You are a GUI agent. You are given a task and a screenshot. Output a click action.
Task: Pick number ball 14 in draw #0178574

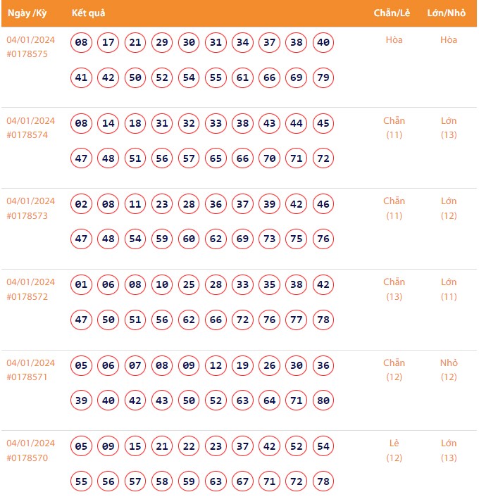point(108,124)
